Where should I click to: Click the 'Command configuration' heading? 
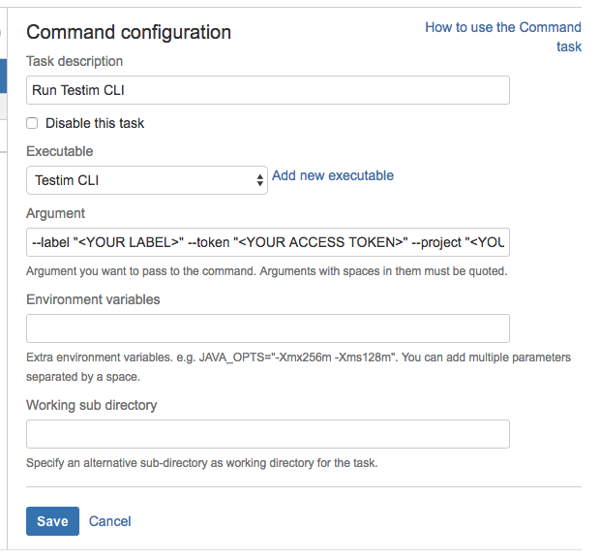129,32
